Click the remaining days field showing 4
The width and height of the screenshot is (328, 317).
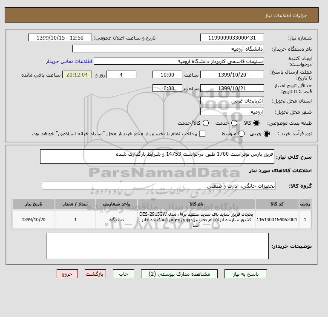click(121, 74)
